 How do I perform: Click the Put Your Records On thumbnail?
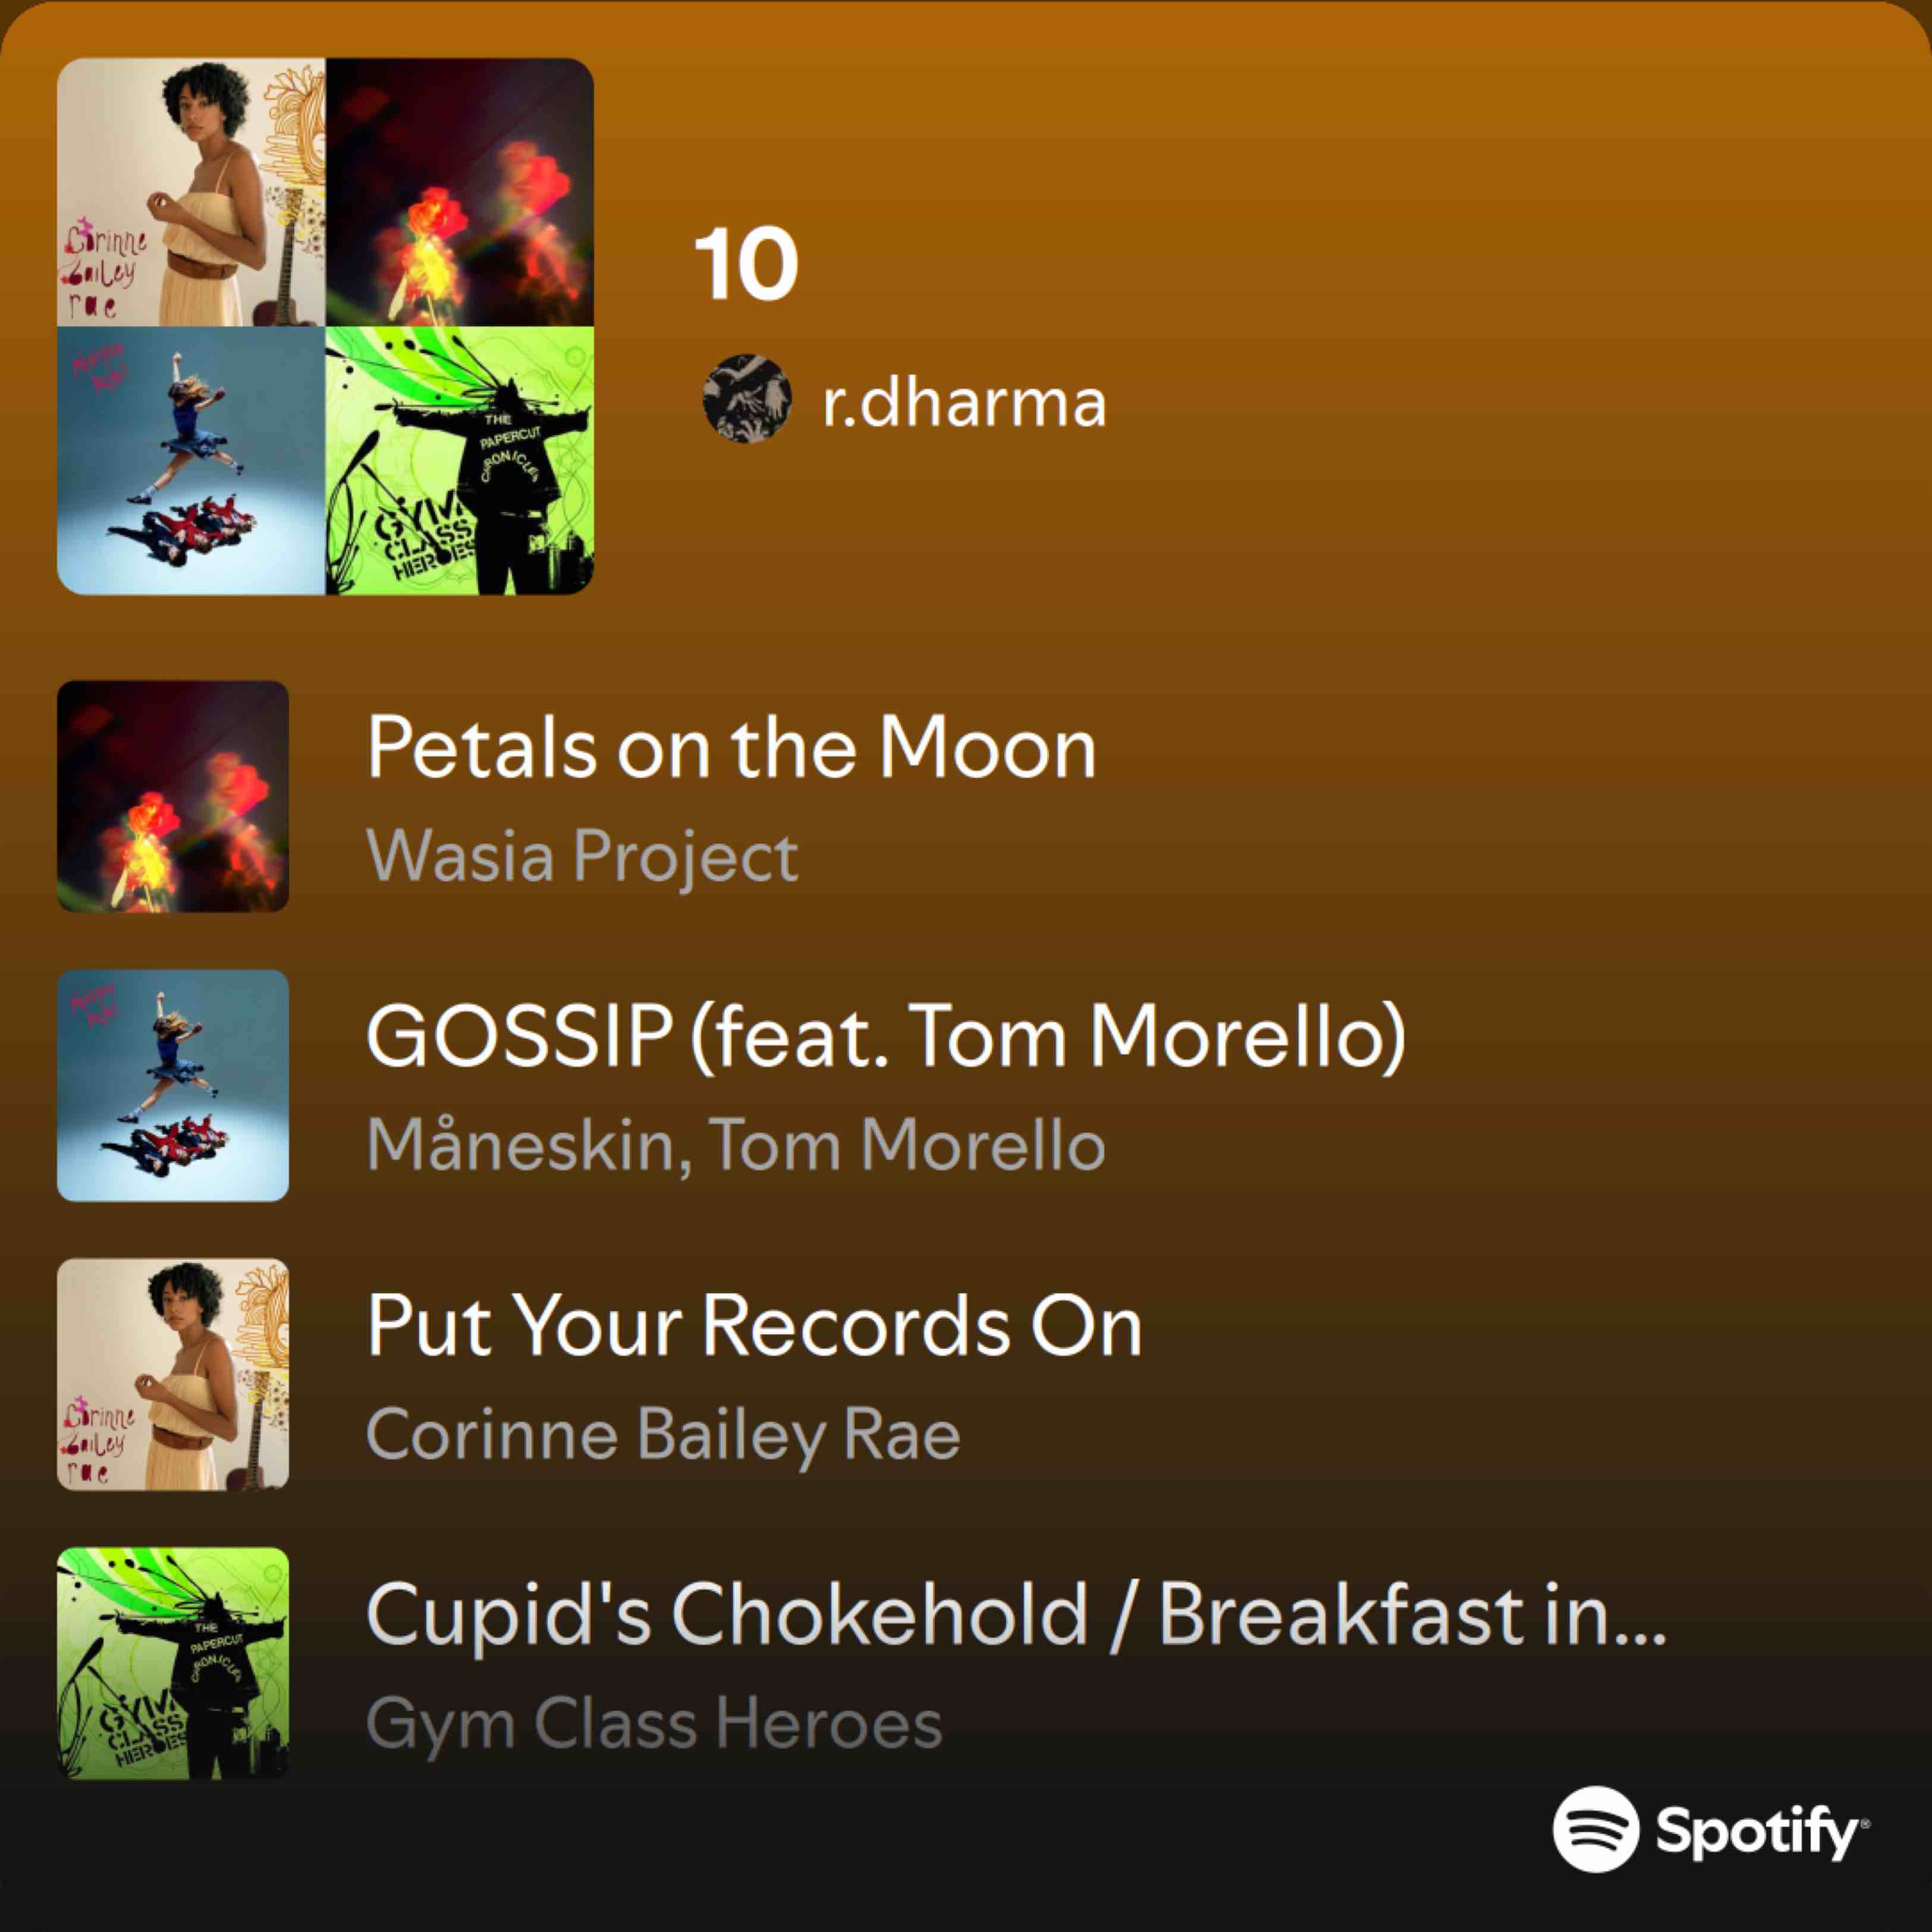(173, 1374)
